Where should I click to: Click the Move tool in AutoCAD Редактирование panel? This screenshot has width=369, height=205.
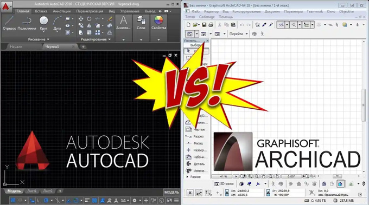[81, 19]
